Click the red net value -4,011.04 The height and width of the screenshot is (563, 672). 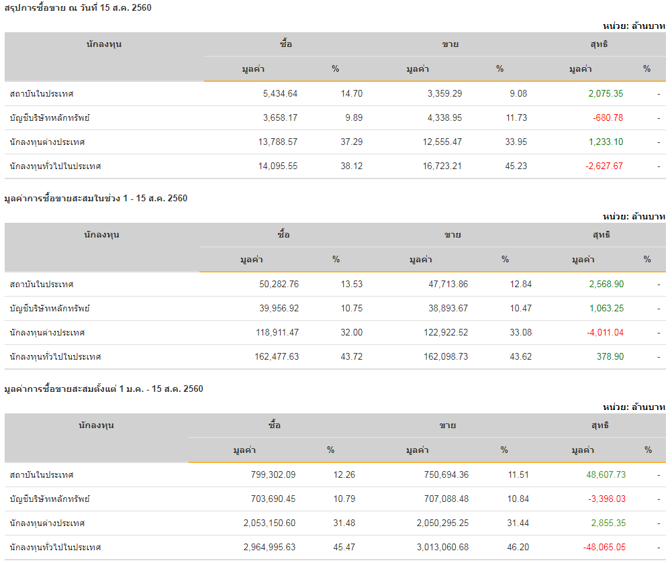605,332
